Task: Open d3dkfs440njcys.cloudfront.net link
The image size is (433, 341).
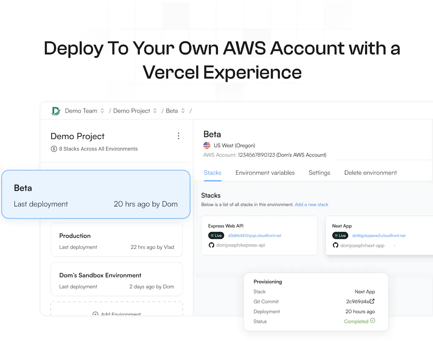Action: (x=255, y=236)
